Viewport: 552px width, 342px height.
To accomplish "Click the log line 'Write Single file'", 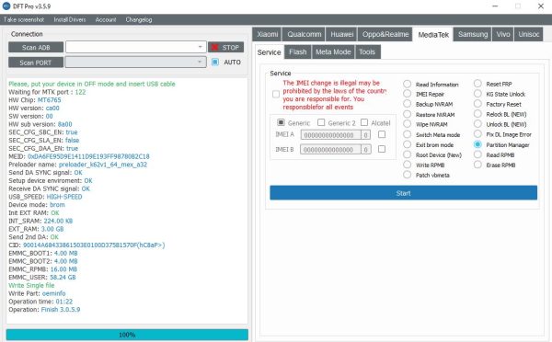I will click(x=31, y=285).
